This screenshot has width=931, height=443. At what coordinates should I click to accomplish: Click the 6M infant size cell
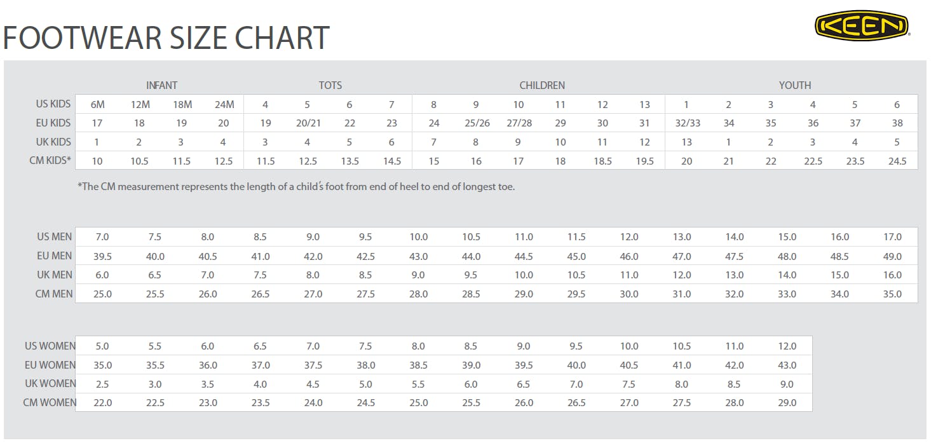point(97,105)
